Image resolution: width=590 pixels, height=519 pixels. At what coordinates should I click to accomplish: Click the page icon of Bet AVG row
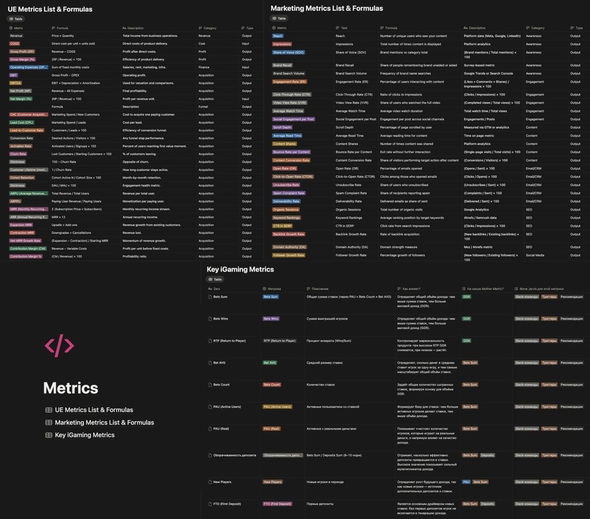pyautogui.click(x=210, y=363)
